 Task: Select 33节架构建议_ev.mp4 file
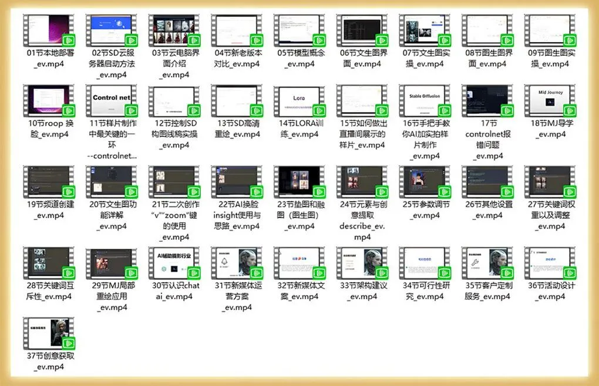pyautogui.click(x=362, y=263)
